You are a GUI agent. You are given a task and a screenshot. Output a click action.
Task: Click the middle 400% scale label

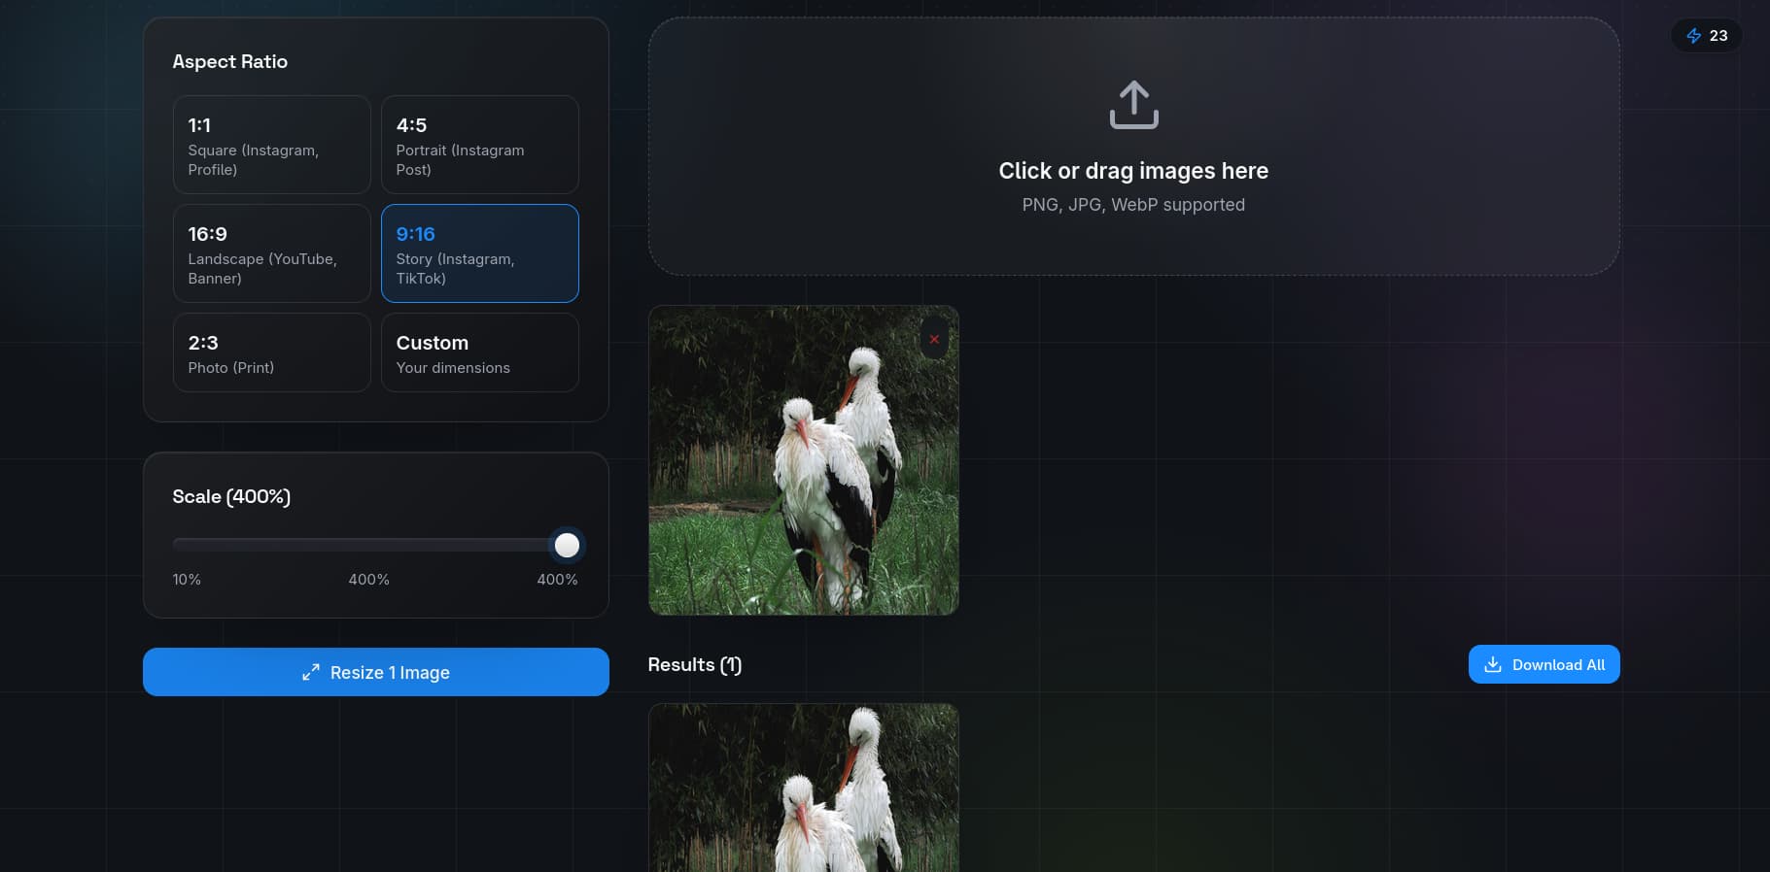(x=369, y=580)
